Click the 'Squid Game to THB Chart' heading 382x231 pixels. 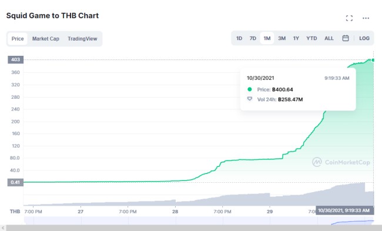[52, 16]
